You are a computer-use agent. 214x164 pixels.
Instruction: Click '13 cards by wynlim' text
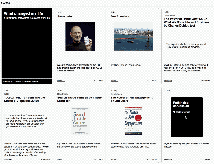point(182,112)
